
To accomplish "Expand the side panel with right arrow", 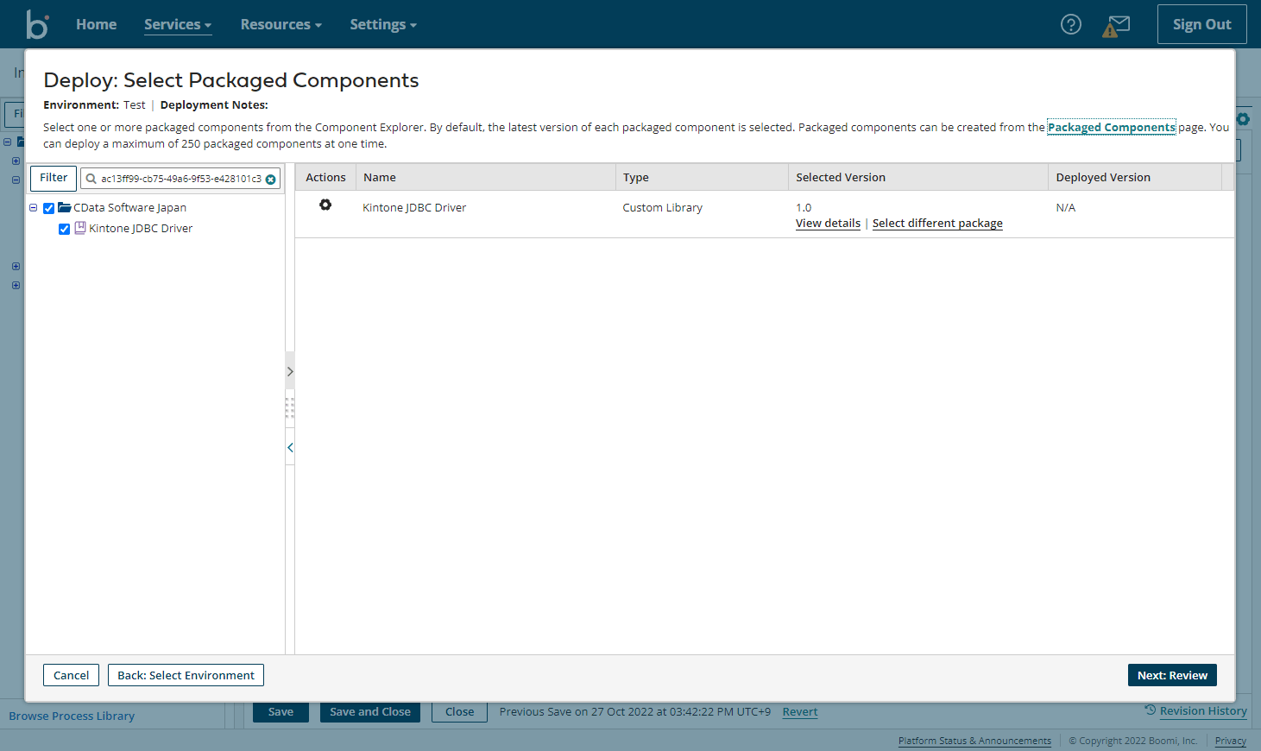I will pyautogui.click(x=290, y=371).
